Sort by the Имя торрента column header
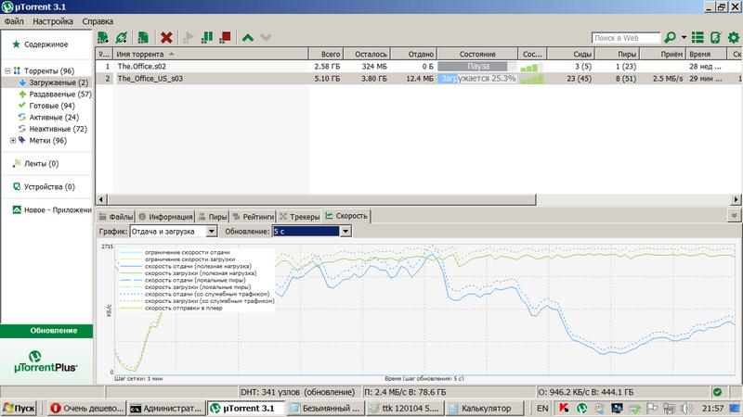The height and width of the screenshot is (417, 743). tap(211, 54)
